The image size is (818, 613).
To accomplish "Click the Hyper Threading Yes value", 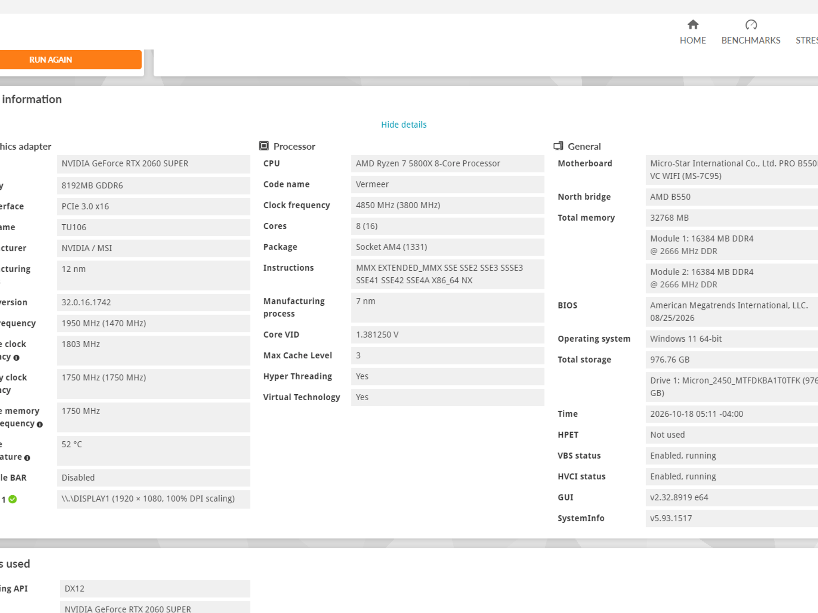I will click(x=447, y=377).
